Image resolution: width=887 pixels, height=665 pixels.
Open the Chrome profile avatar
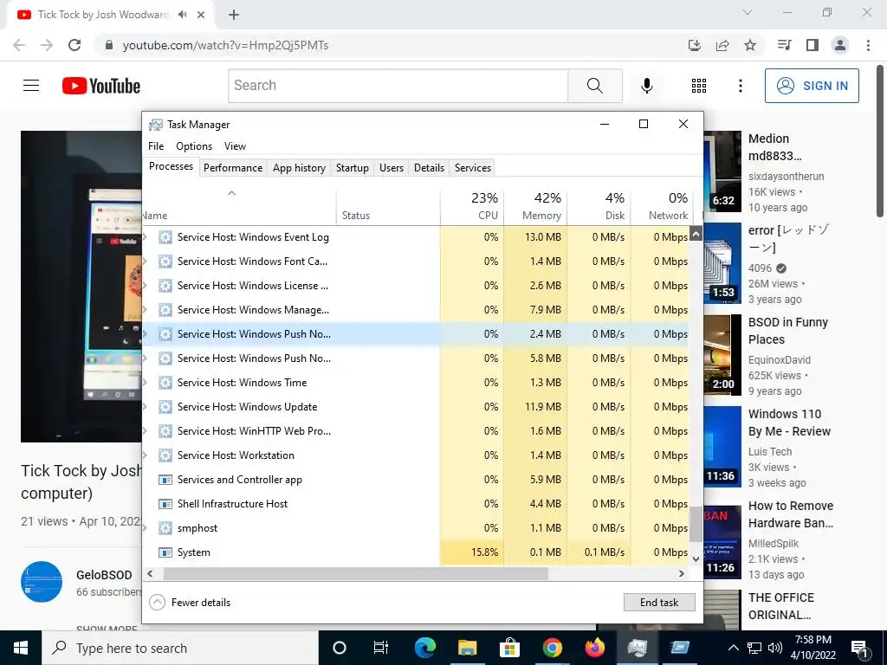[x=840, y=45]
